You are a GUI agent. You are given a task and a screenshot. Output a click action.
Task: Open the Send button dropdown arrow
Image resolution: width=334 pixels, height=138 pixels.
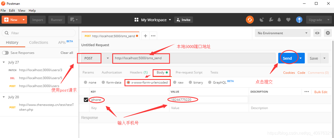tap(301, 58)
